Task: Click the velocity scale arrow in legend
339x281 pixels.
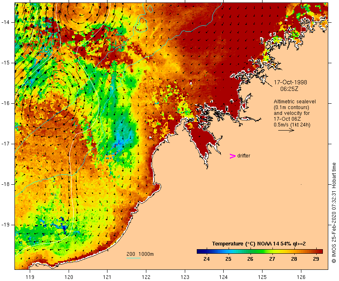Action: [x=286, y=130]
